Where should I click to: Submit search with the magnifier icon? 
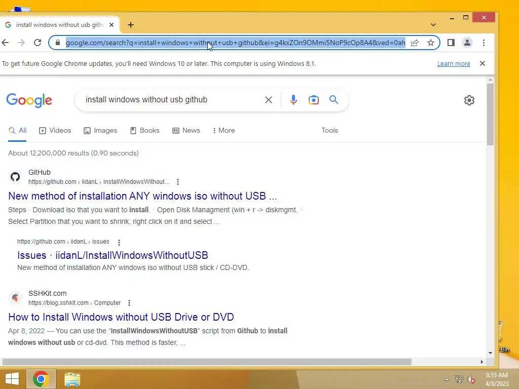click(333, 100)
